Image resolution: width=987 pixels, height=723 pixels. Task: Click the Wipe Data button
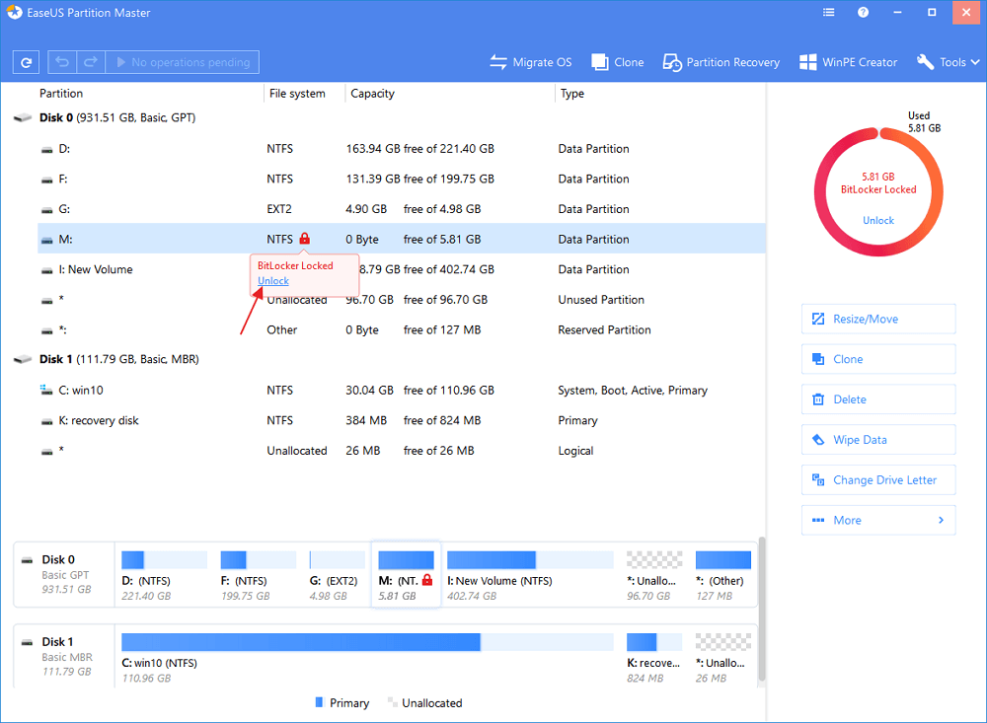tap(878, 440)
